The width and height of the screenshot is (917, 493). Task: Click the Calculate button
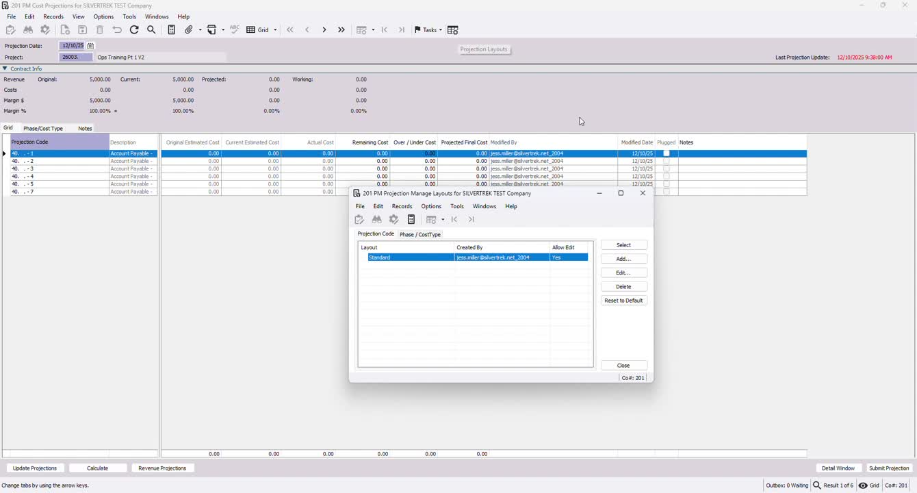(98, 468)
